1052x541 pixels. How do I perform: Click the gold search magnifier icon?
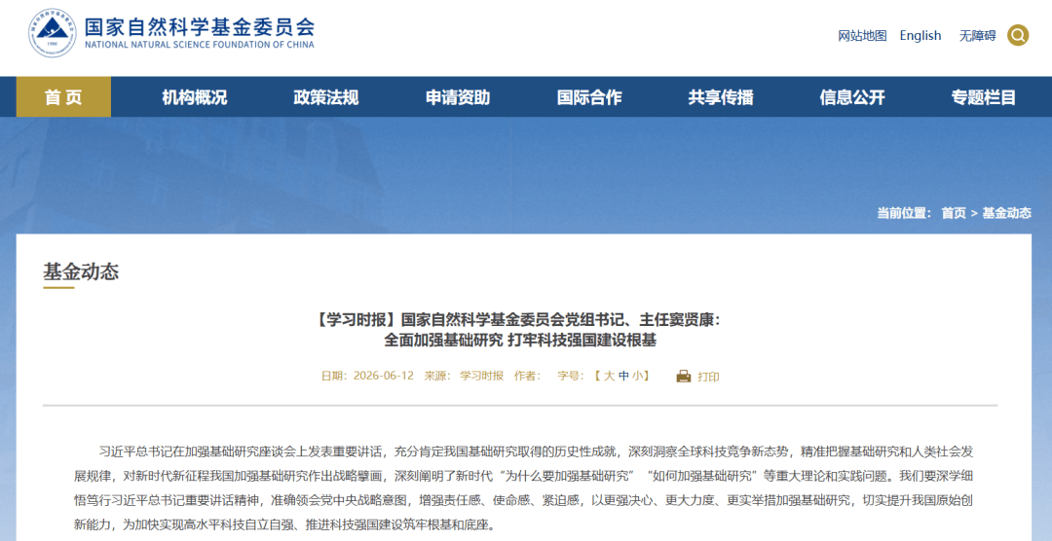[1018, 36]
